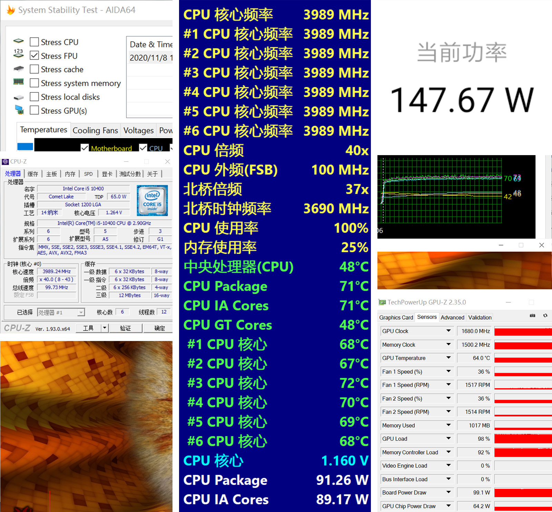This screenshot has height=512, width=552.
Task: Click the 123 icon next to Stress FPU
Action: tap(19, 53)
